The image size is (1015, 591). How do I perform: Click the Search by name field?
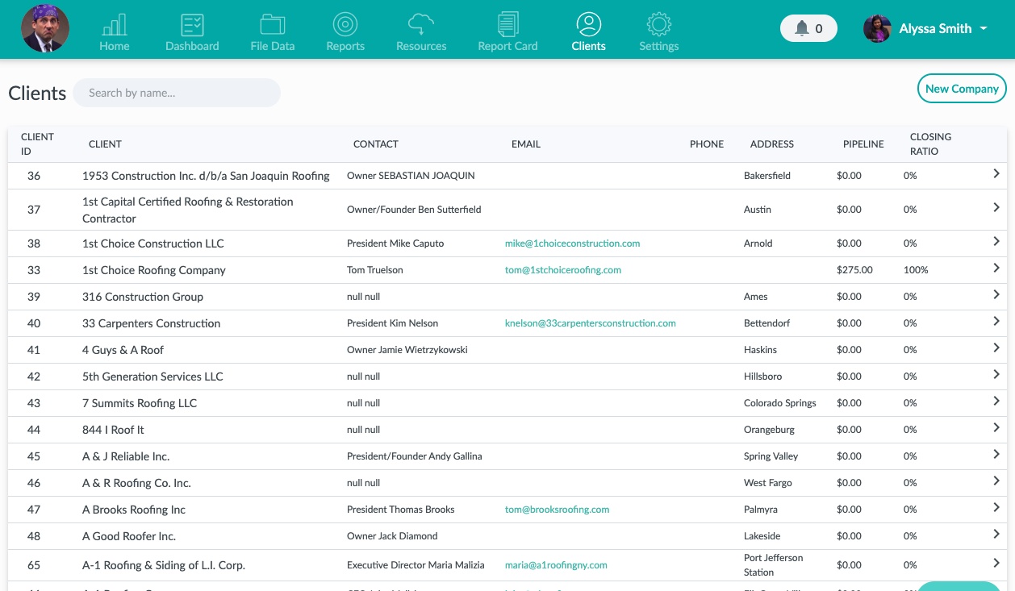(177, 93)
